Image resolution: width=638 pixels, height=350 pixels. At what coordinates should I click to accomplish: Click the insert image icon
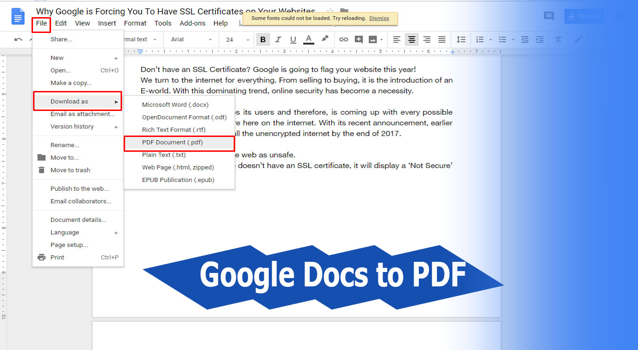[373, 39]
